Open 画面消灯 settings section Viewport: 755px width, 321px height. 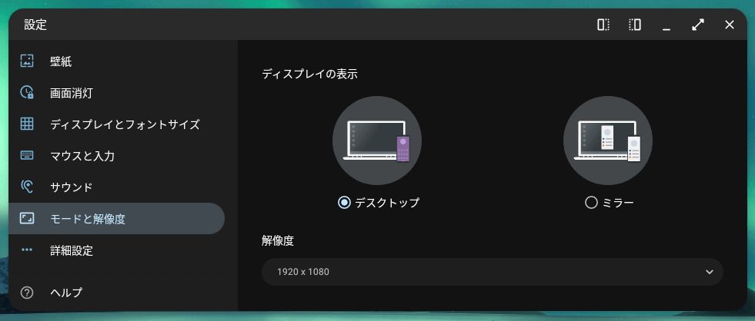point(116,93)
